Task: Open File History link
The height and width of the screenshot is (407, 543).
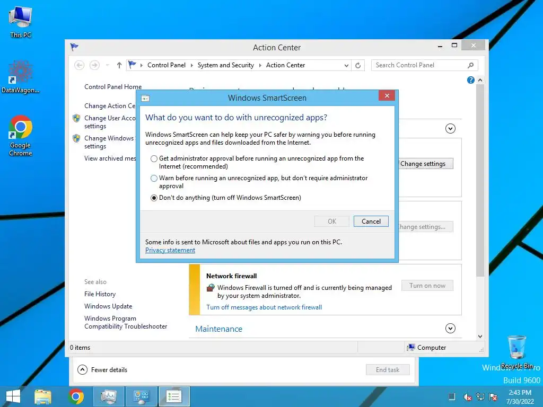Action: (100, 294)
